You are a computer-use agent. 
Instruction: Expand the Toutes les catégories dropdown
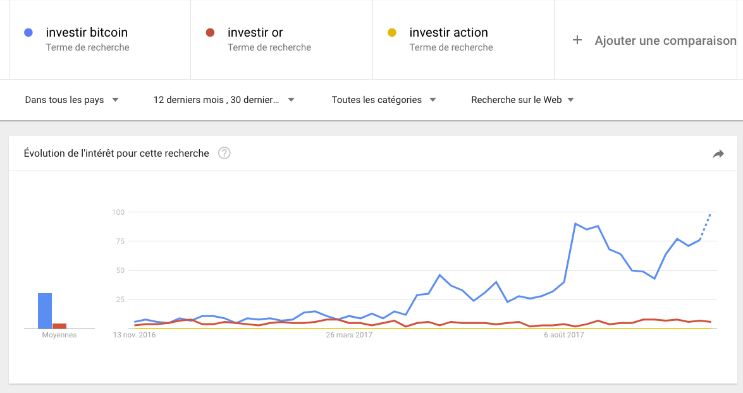click(383, 100)
